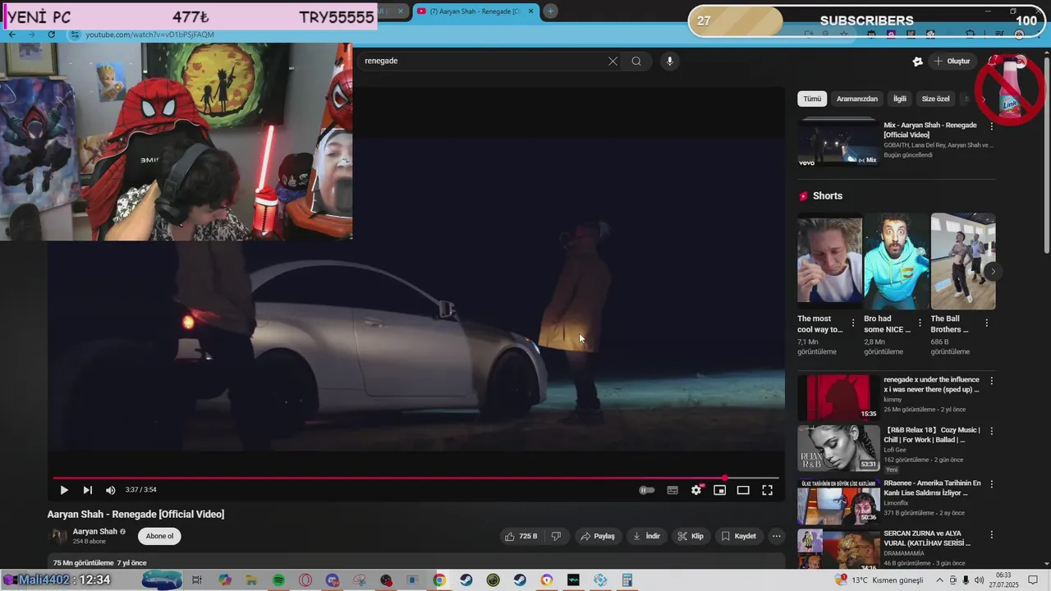Save video with Kaydet button
The image size is (1051, 591).
point(738,536)
